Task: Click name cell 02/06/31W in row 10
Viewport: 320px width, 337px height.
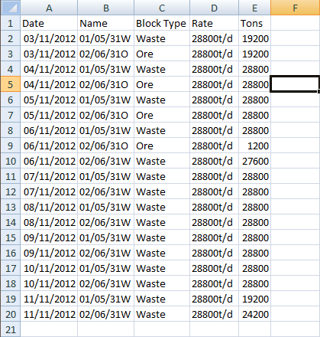Action: coord(105,161)
